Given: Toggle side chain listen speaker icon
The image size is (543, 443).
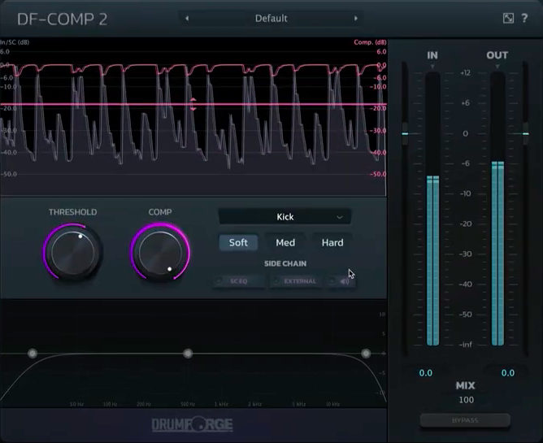Looking at the screenshot, I should 341,281.
